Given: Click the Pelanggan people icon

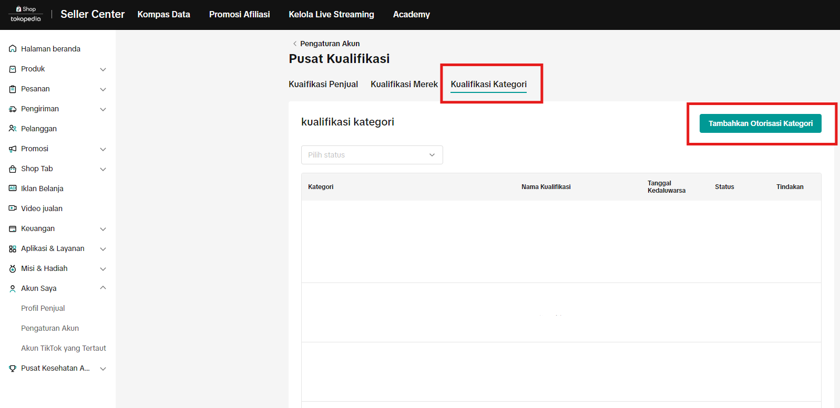Looking at the screenshot, I should (13, 129).
